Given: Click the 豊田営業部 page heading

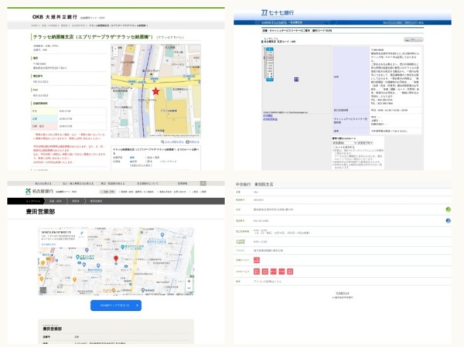Looking at the screenshot, I should [x=40, y=212].
